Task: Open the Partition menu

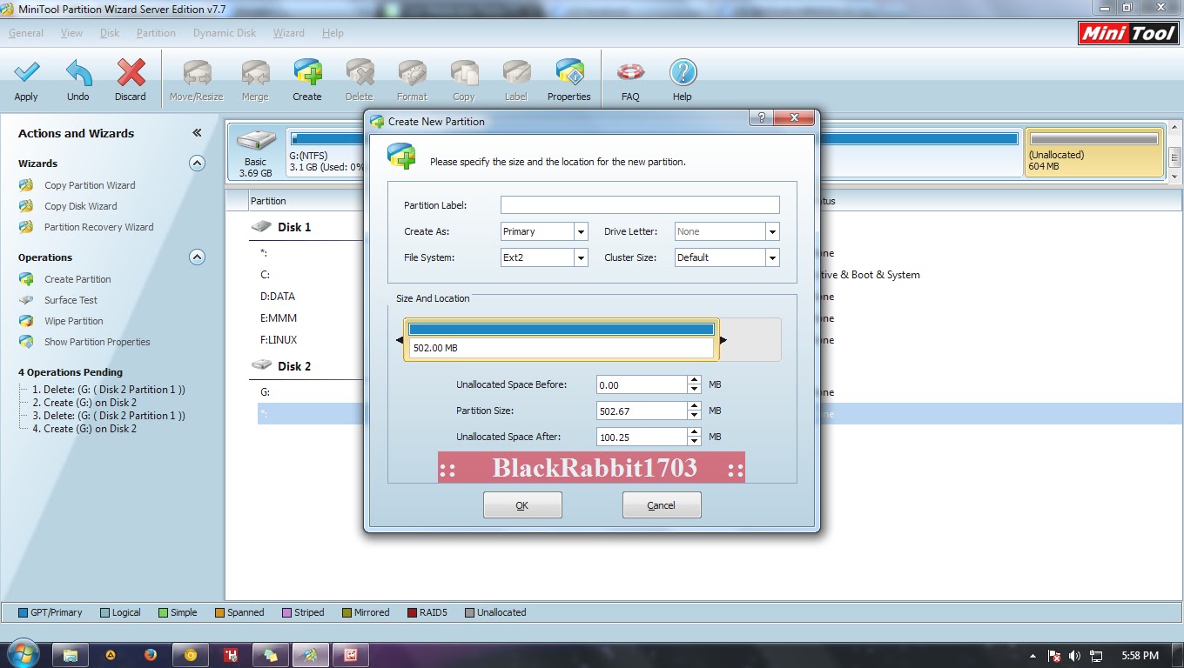Action: [x=156, y=33]
